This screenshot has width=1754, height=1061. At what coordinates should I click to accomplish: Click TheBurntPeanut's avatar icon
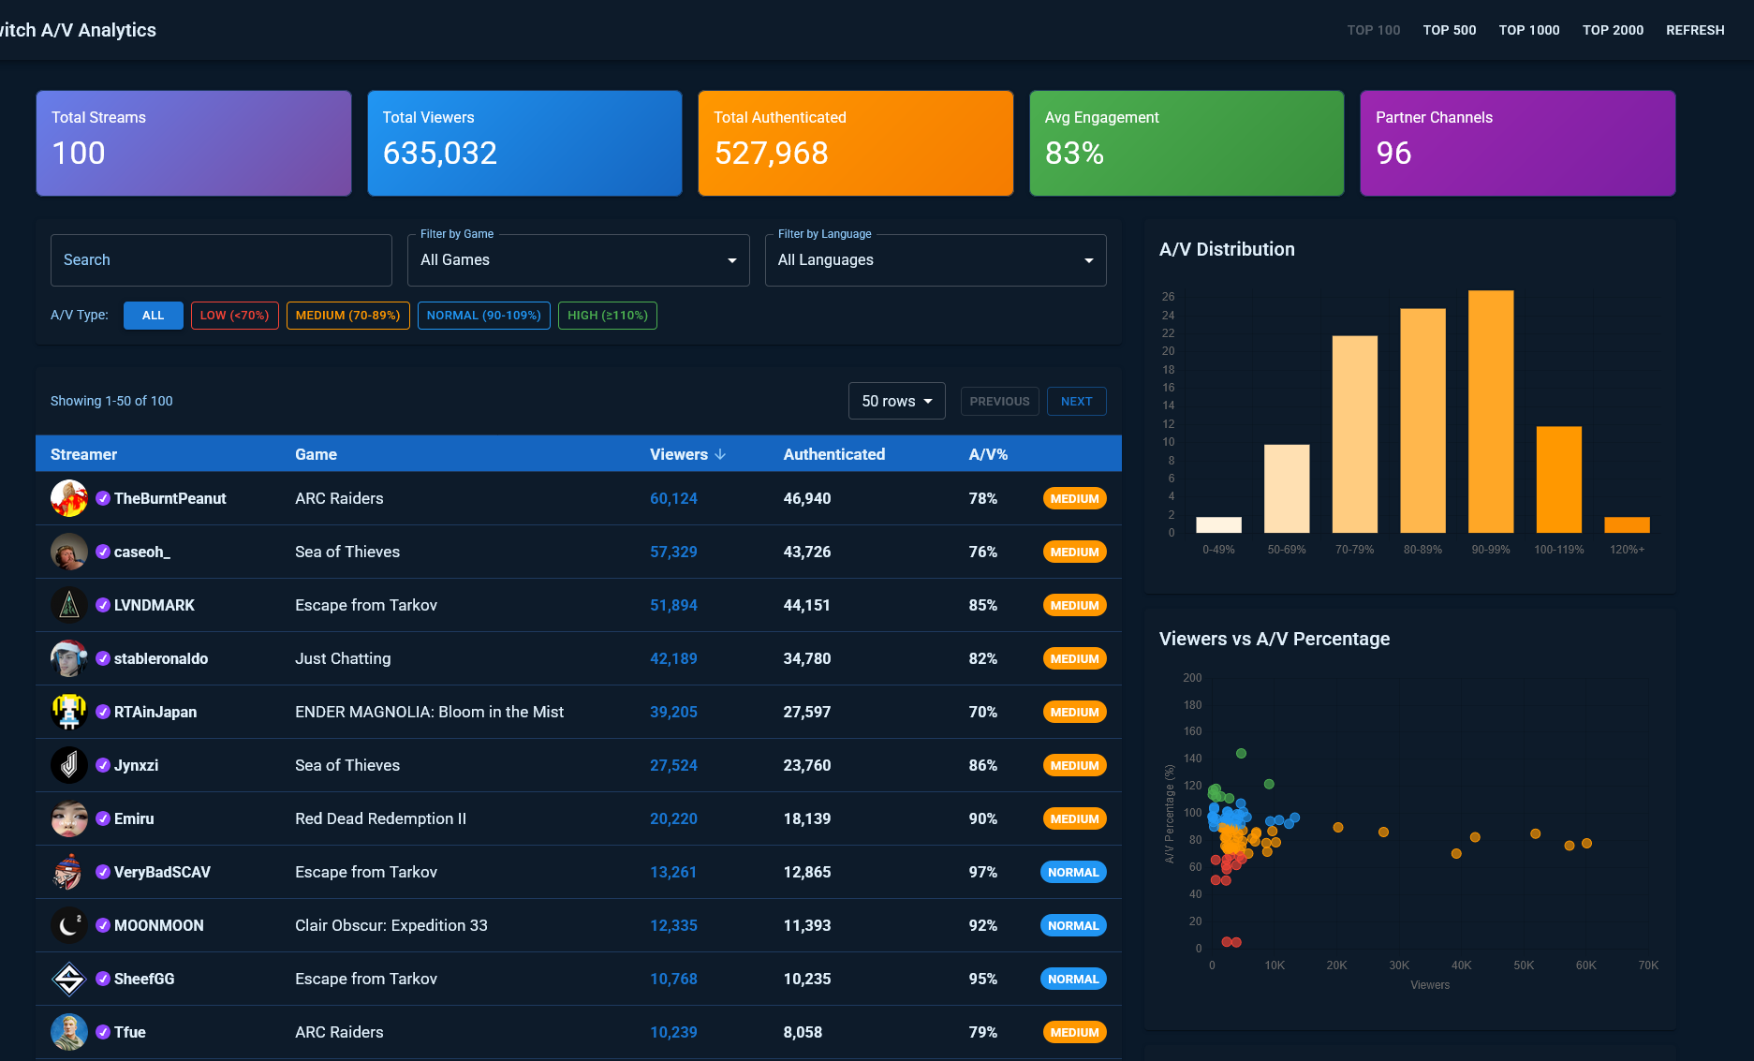(x=69, y=498)
